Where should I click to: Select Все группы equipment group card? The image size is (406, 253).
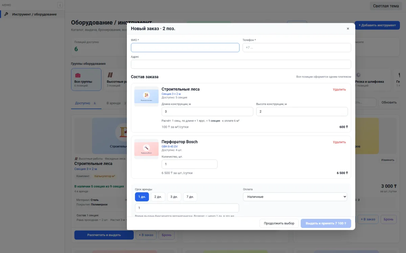[86, 80]
